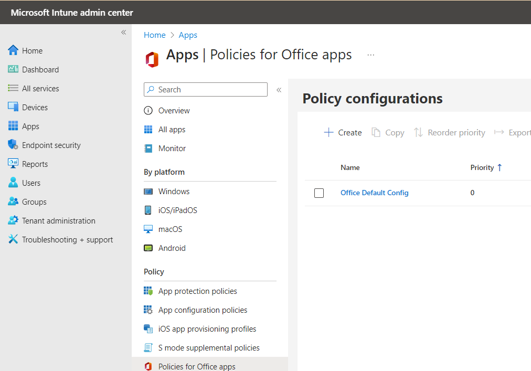Click Reorder priority button
531x371 pixels.
click(x=449, y=132)
